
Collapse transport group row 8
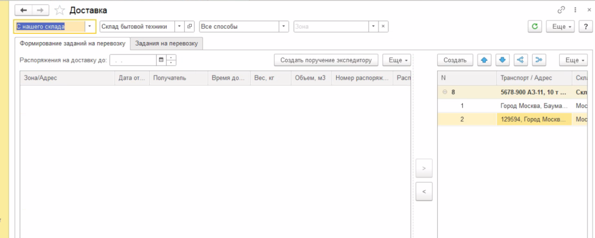444,92
